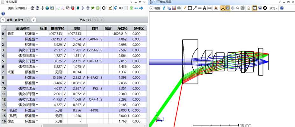
Task: Expand the 设置 settings chevron in layout window
Action: (151, 8)
